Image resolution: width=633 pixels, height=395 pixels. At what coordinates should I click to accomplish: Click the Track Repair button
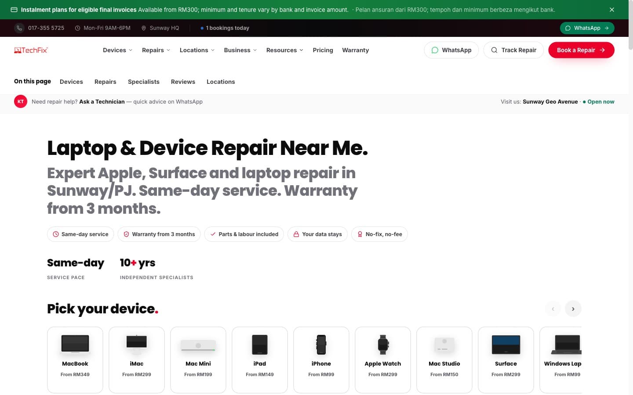[513, 50]
